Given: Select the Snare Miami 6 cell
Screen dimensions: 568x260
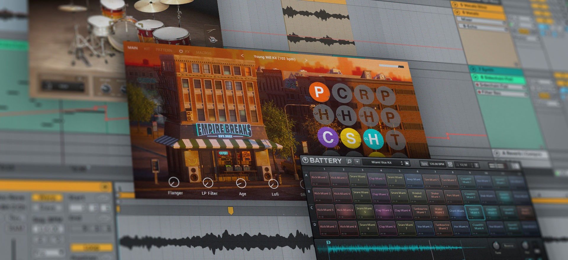Looking at the screenshot, I should (368, 228).
